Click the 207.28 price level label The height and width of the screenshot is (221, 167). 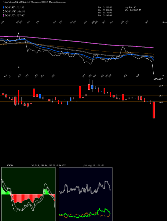tap(158, 79)
